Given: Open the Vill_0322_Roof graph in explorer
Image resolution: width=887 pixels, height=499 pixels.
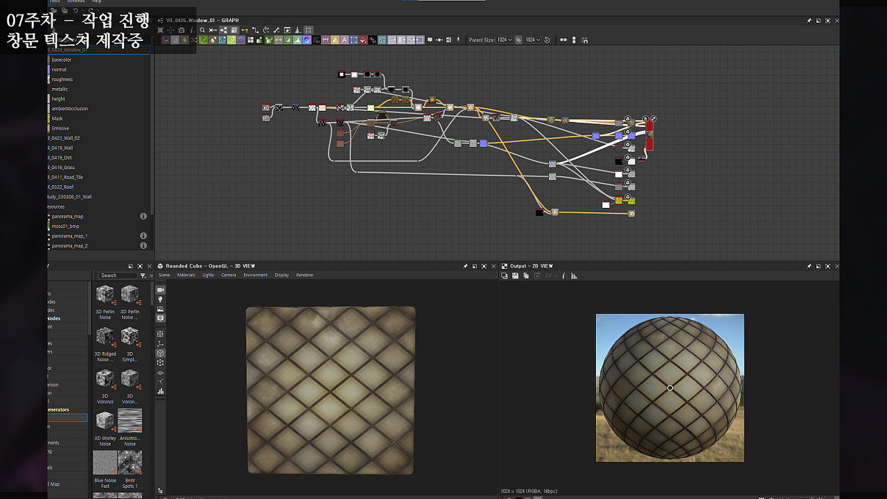Looking at the screenshot, I should pyautogui.click(x=60, y=186).
